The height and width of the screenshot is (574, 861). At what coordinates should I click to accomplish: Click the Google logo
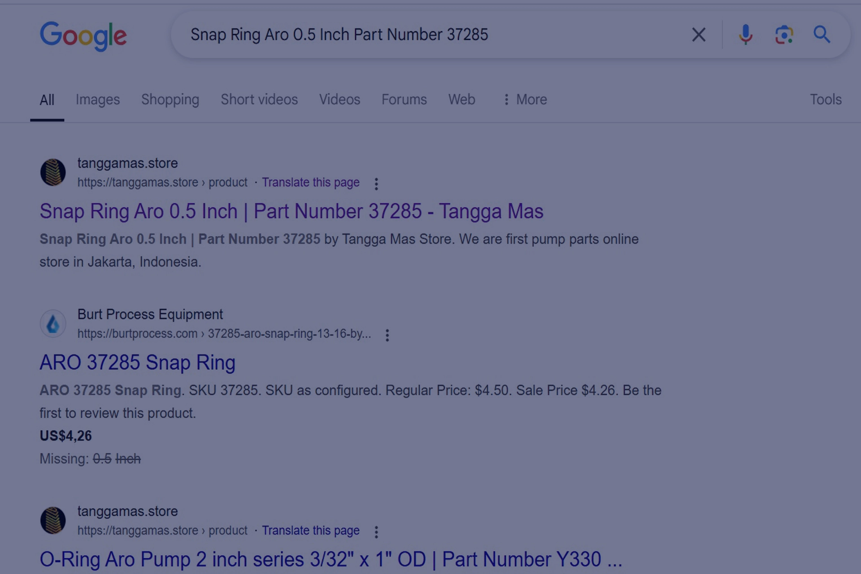point(83,36)
